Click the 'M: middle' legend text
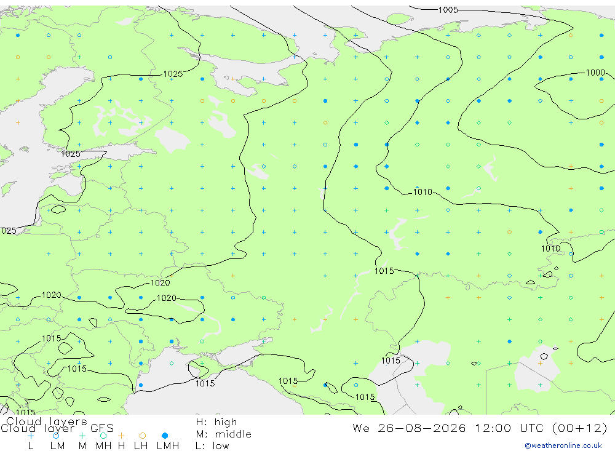The height and width of the screenshot is (451, 615). click(224, 434)
